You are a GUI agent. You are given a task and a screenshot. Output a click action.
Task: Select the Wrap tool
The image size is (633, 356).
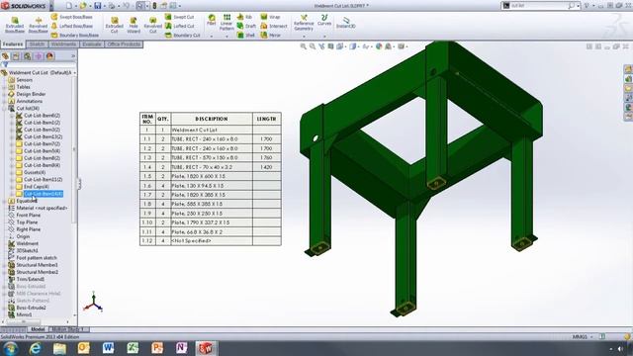click(270, 17)
